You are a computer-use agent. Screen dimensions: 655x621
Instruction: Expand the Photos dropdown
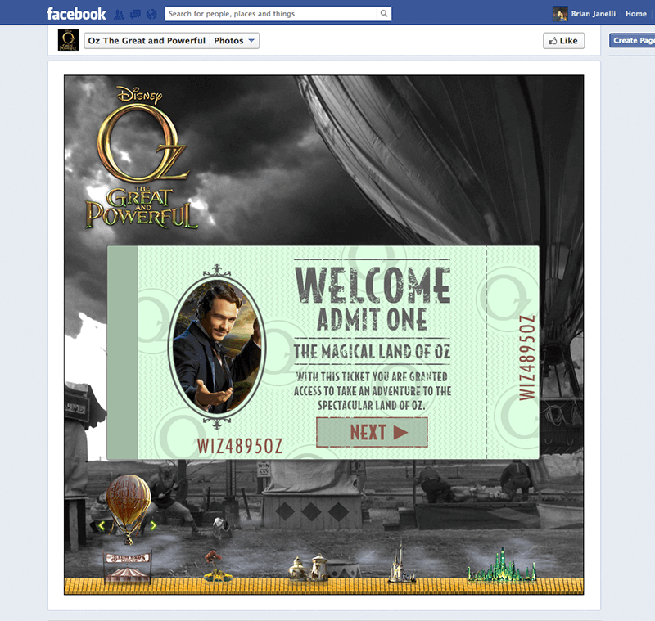click(234, 40)
